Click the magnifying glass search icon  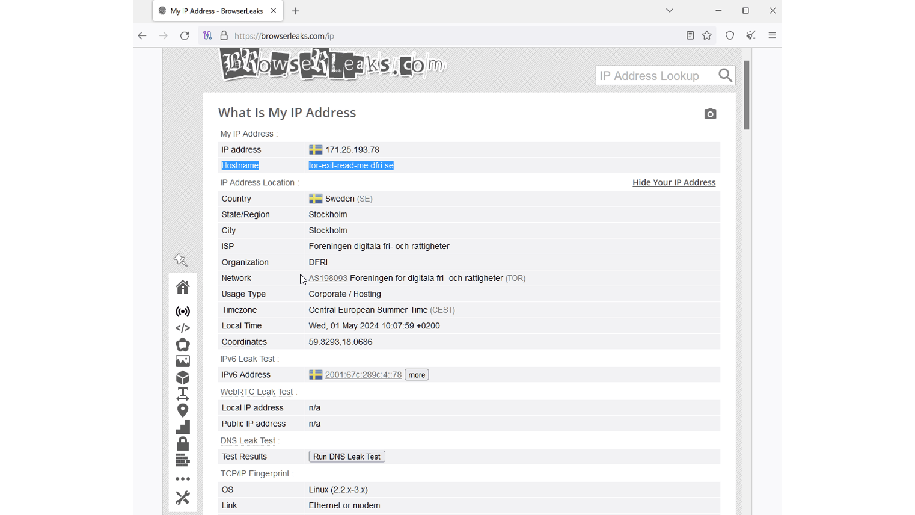726,75
